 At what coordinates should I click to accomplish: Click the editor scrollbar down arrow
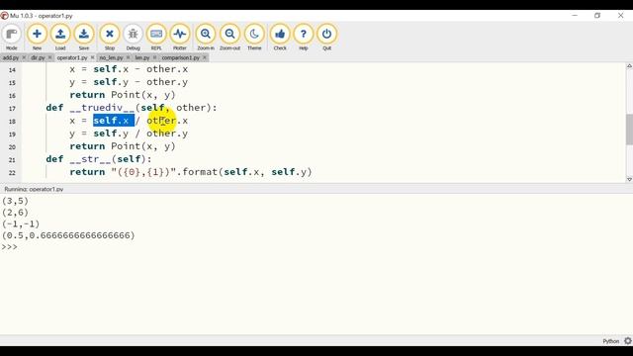(x=629, y=179)
